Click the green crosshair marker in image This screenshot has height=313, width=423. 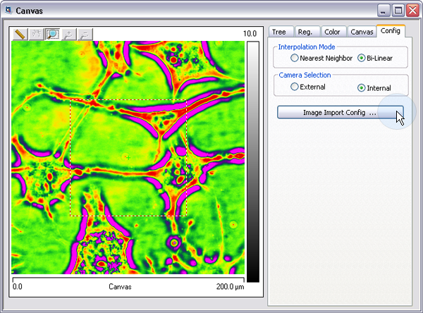pyautogui.click(x=128, y=158)
